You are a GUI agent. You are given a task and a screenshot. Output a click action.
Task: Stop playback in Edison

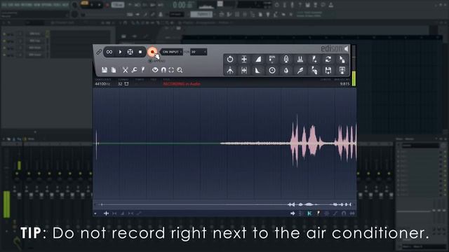140,52
